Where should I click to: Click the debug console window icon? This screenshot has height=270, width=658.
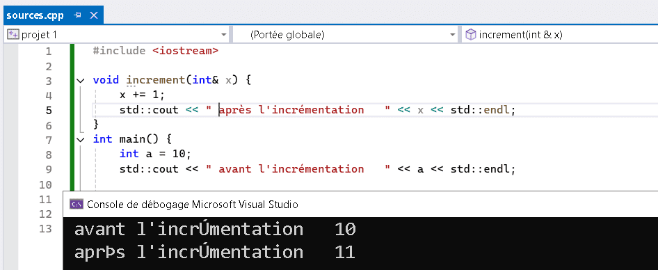[x=77, y=205]
